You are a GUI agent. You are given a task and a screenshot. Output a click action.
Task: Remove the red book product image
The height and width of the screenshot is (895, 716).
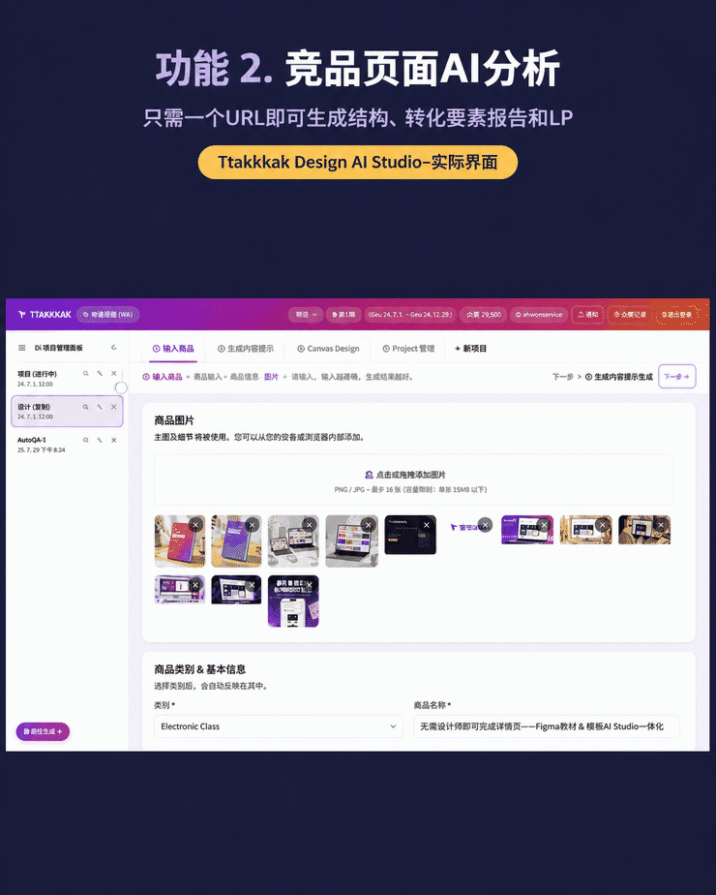point(195,525)
